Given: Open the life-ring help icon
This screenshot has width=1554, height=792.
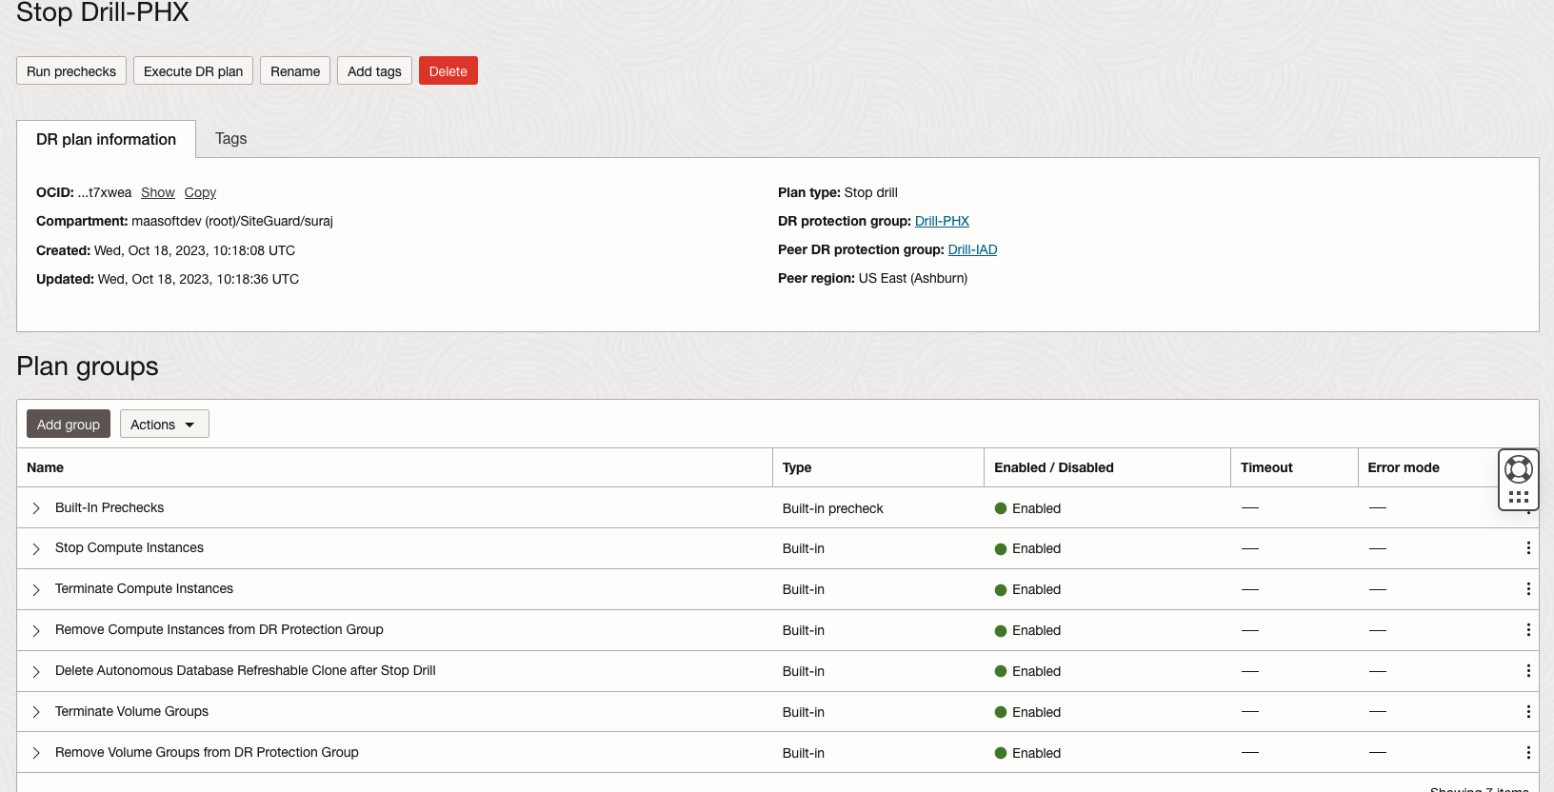Looking at the screenshot, I should (1518, 469).
